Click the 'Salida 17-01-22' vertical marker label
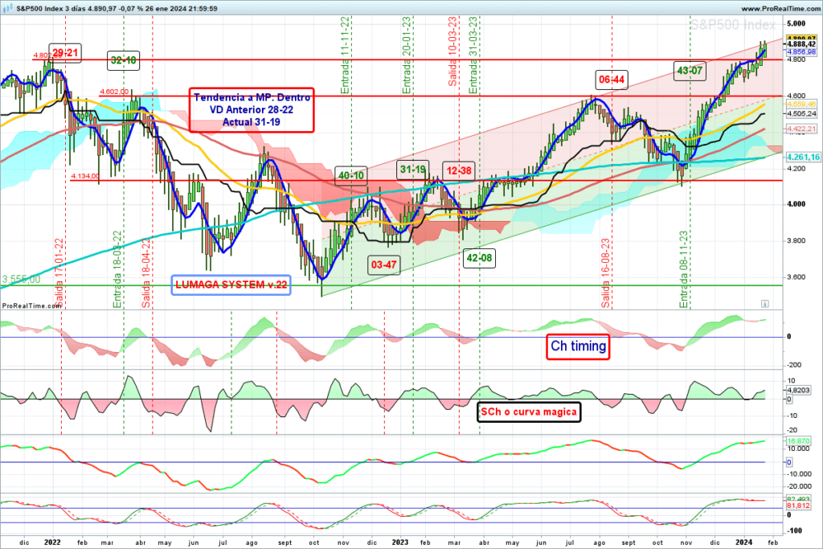This screenshot has width=823, height=549. (x=58, y=273)
